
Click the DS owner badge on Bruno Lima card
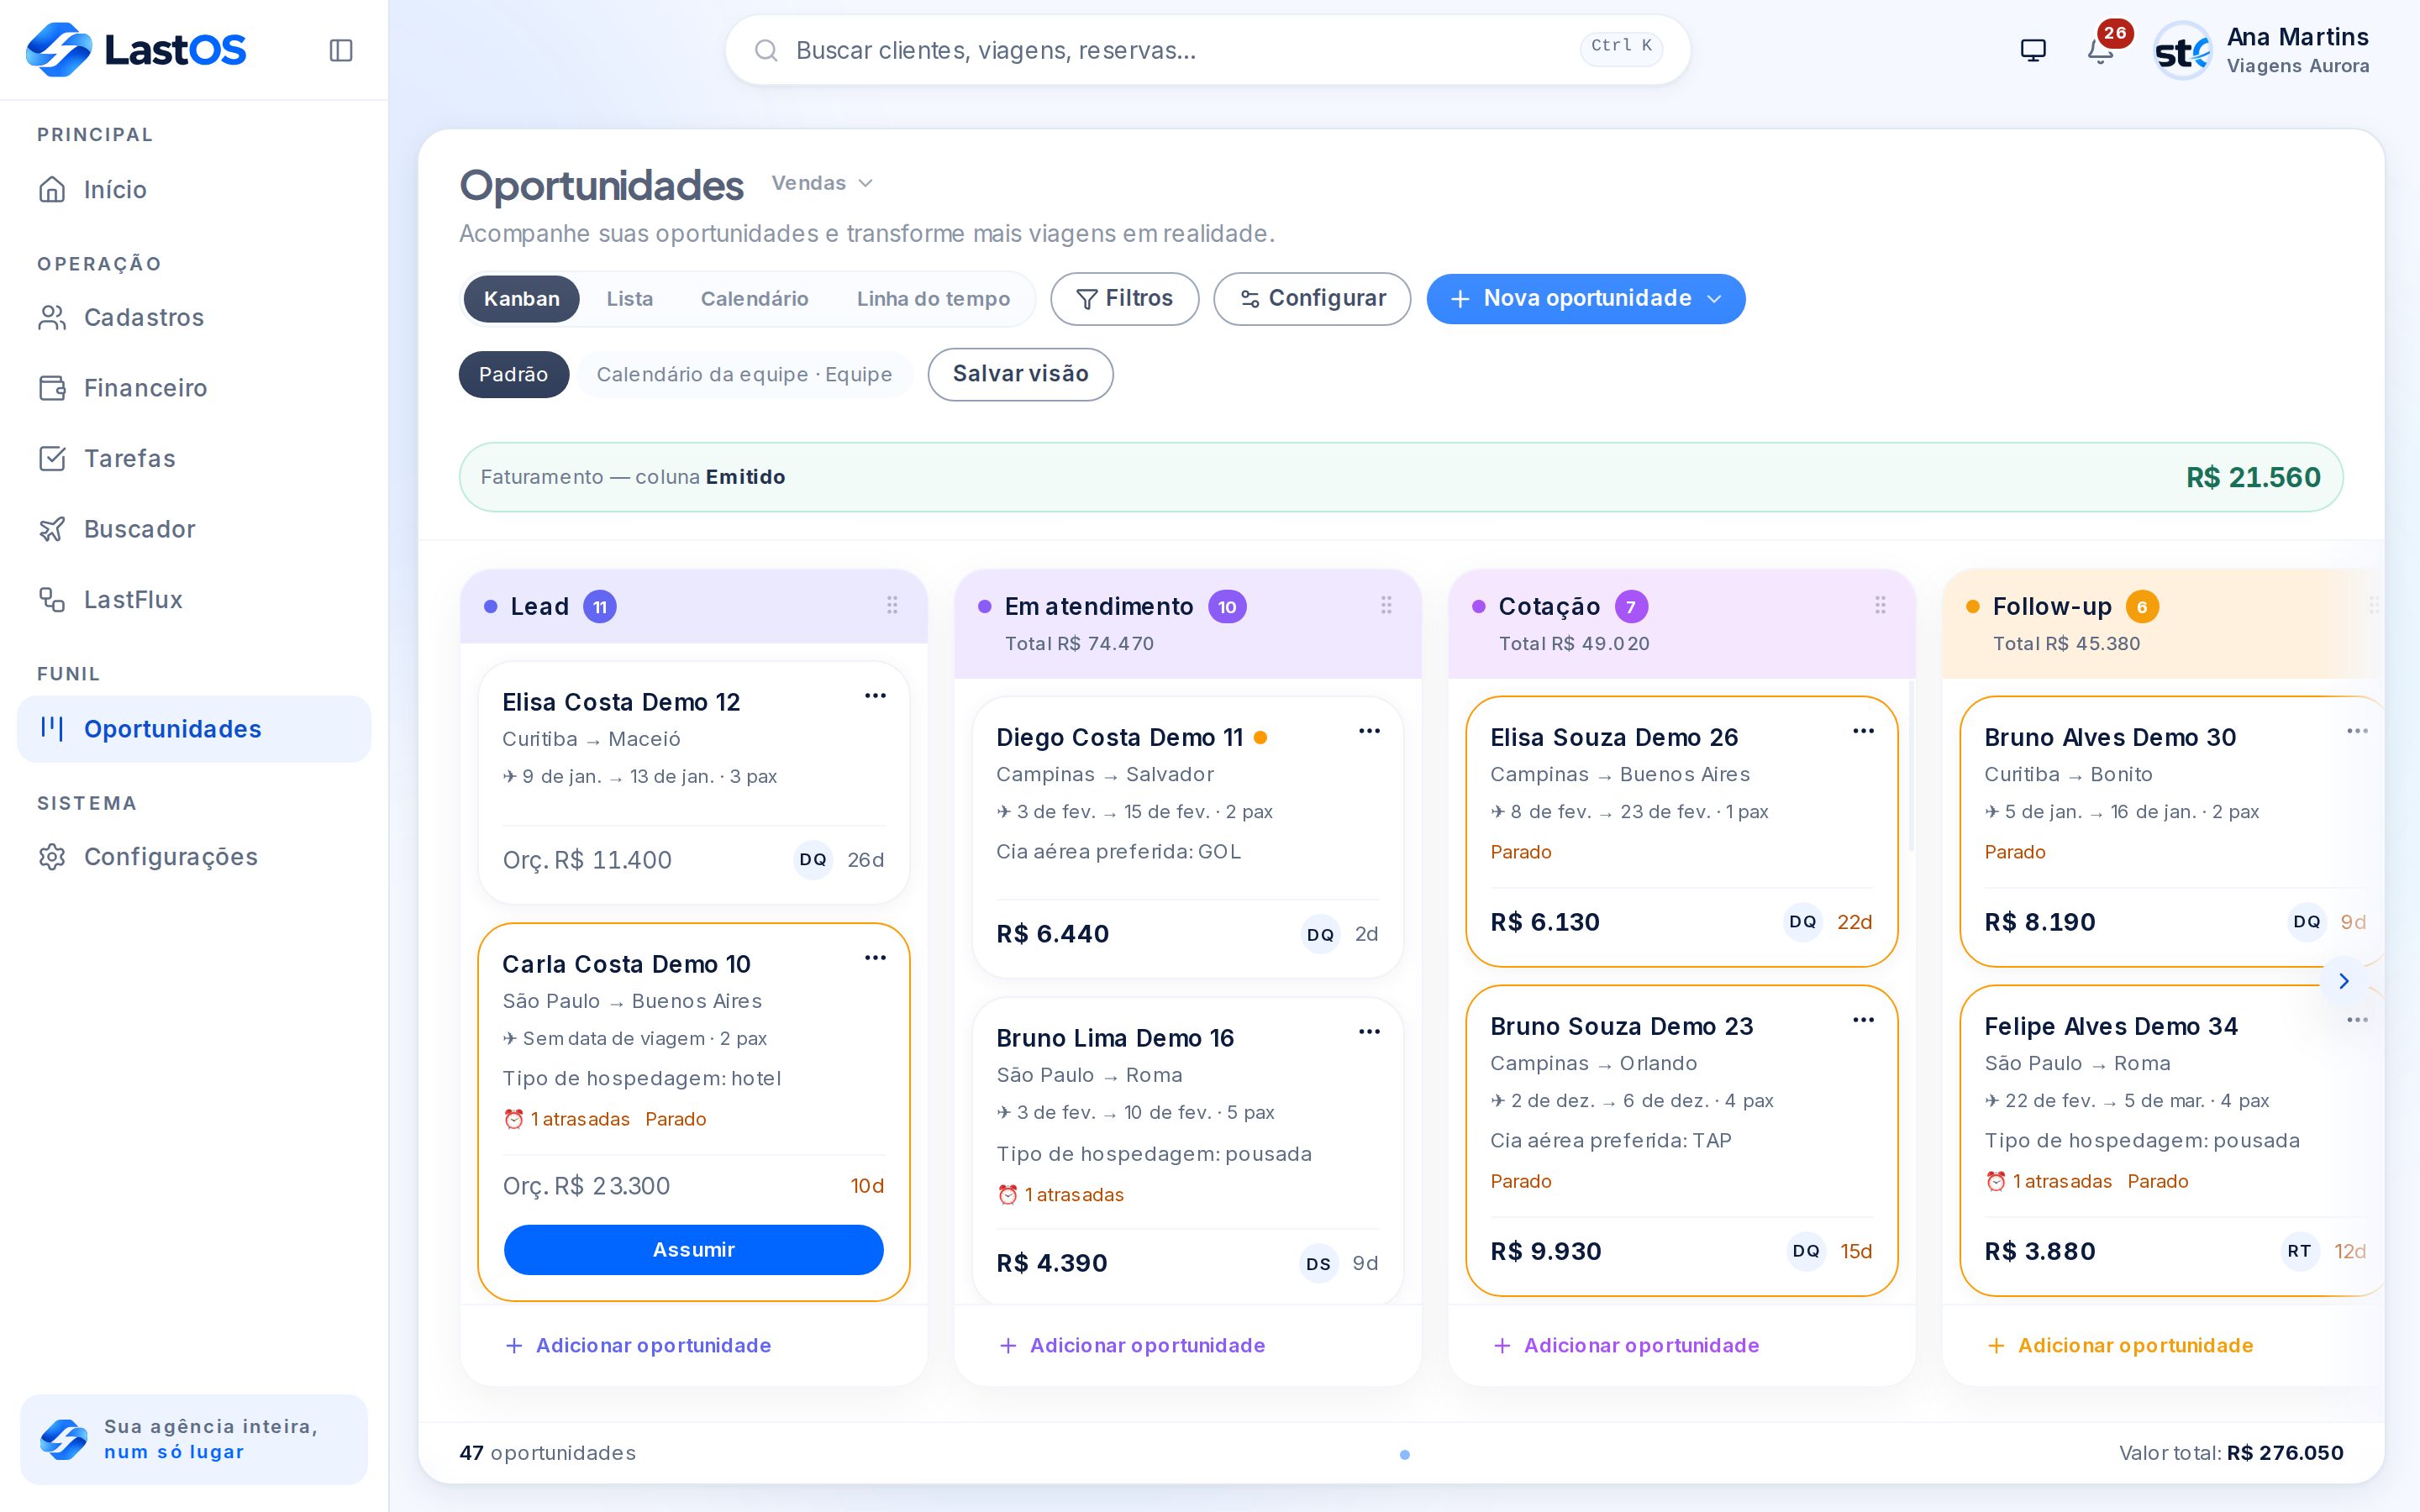coord(1319,1264)
